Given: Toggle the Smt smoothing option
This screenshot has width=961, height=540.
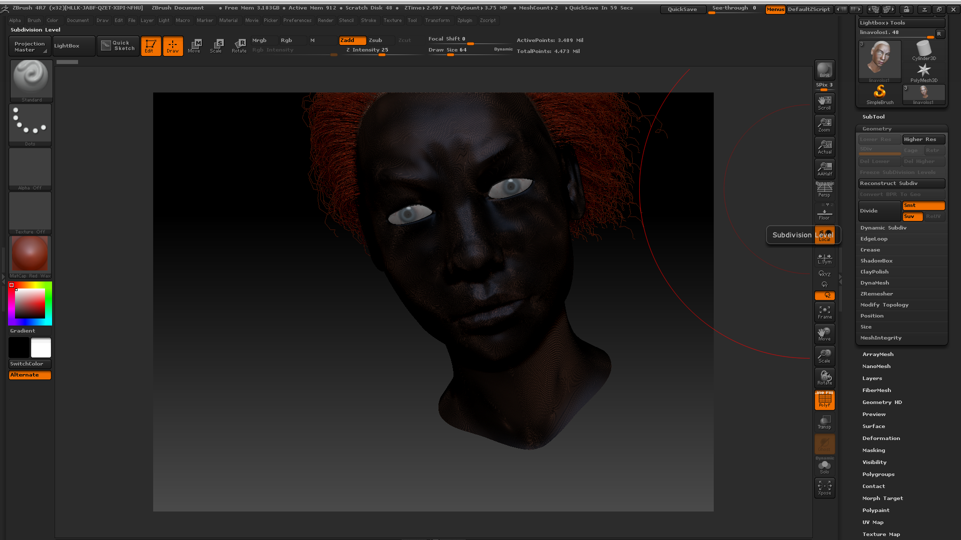Looking at the screenshot, I should pos(923,205).
